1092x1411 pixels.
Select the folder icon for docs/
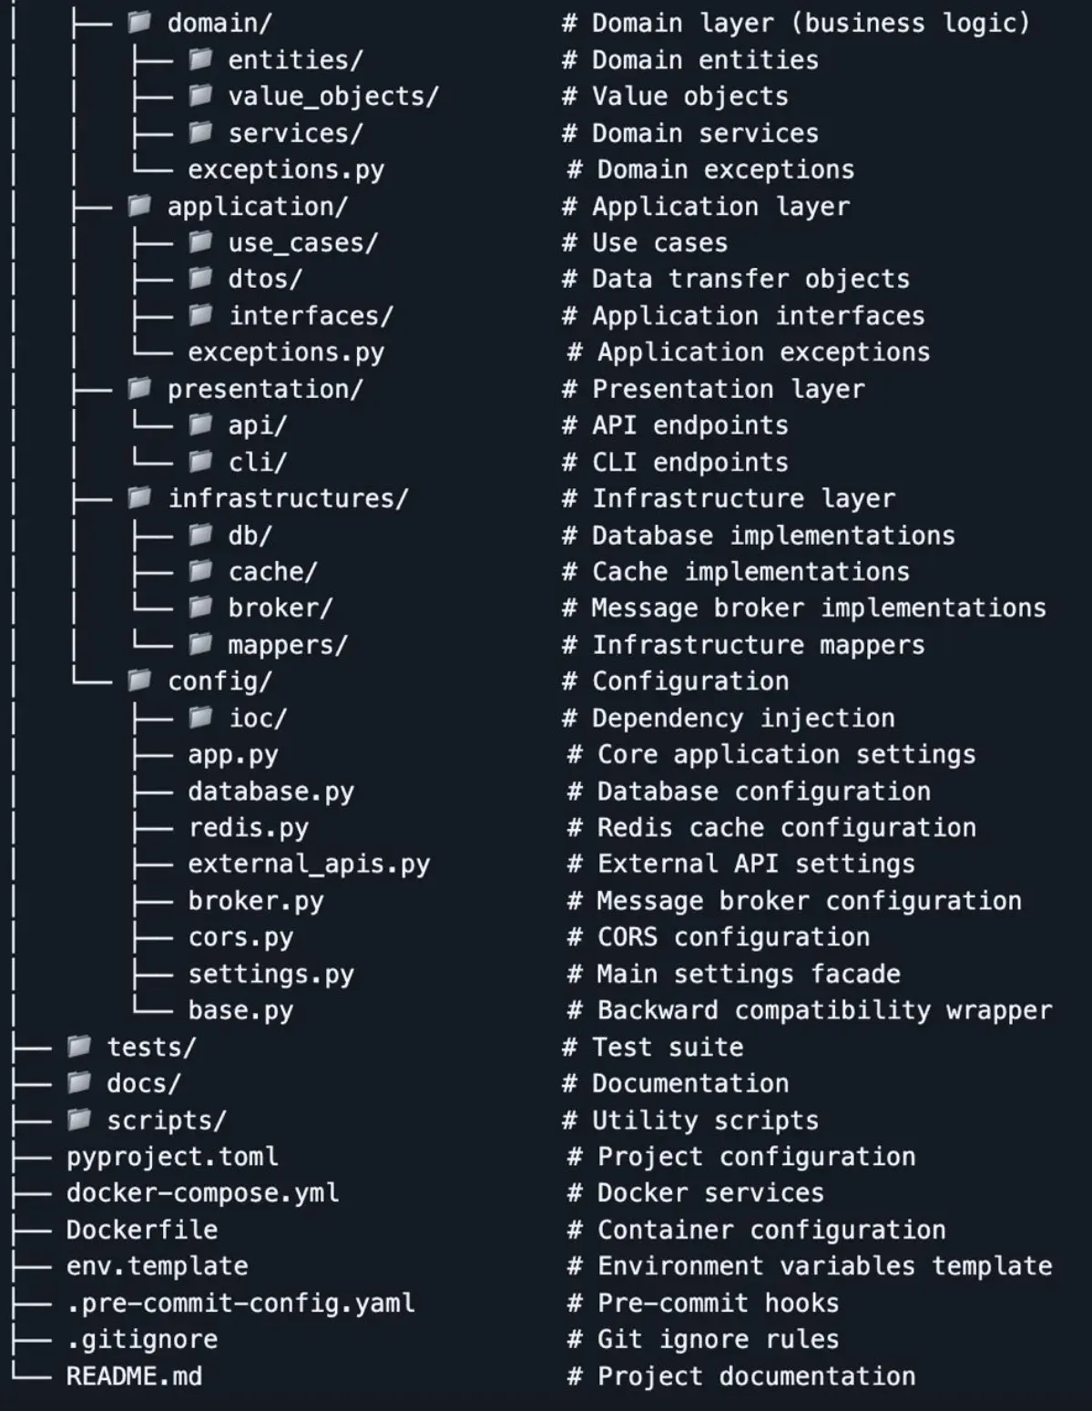click(x=79, y=1082)
